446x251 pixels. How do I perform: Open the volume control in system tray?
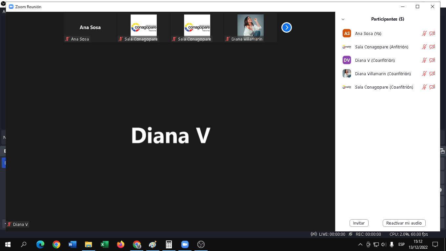384,244
